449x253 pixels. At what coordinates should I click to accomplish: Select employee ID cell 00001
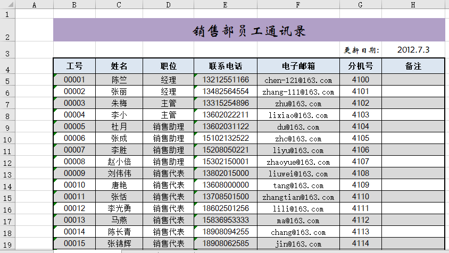point(74,80)
